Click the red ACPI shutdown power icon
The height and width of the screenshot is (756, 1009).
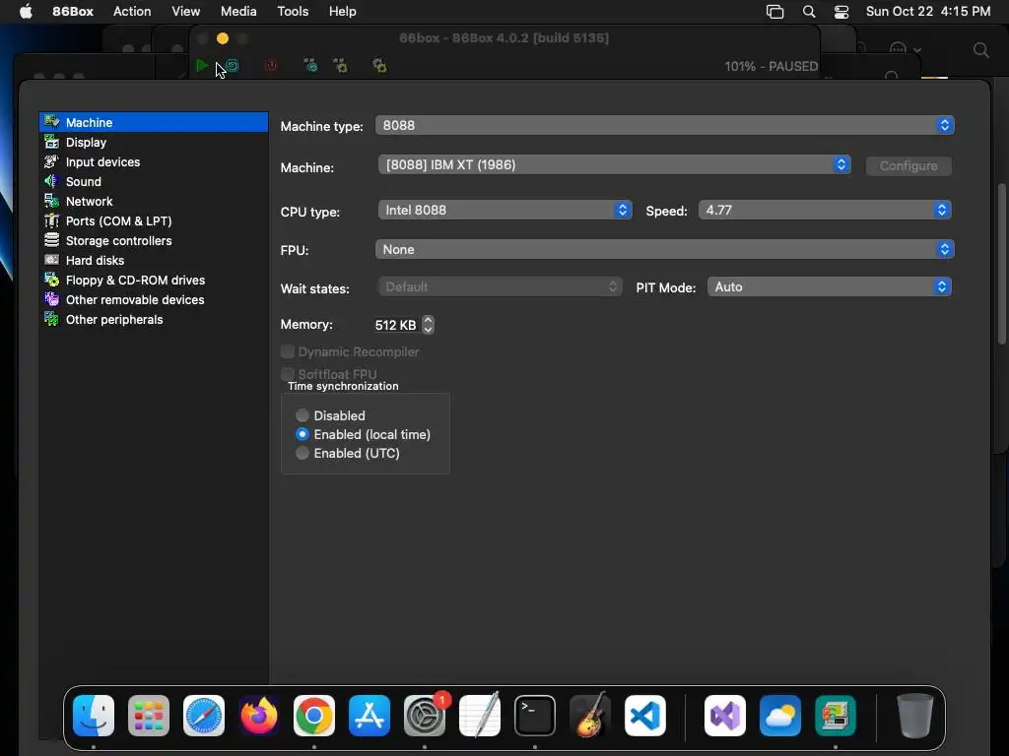[272, 66]
